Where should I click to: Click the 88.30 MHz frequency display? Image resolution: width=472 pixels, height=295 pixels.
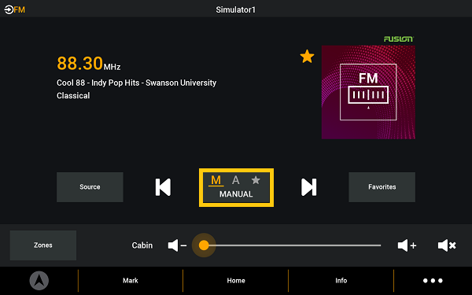coord(89,64)
